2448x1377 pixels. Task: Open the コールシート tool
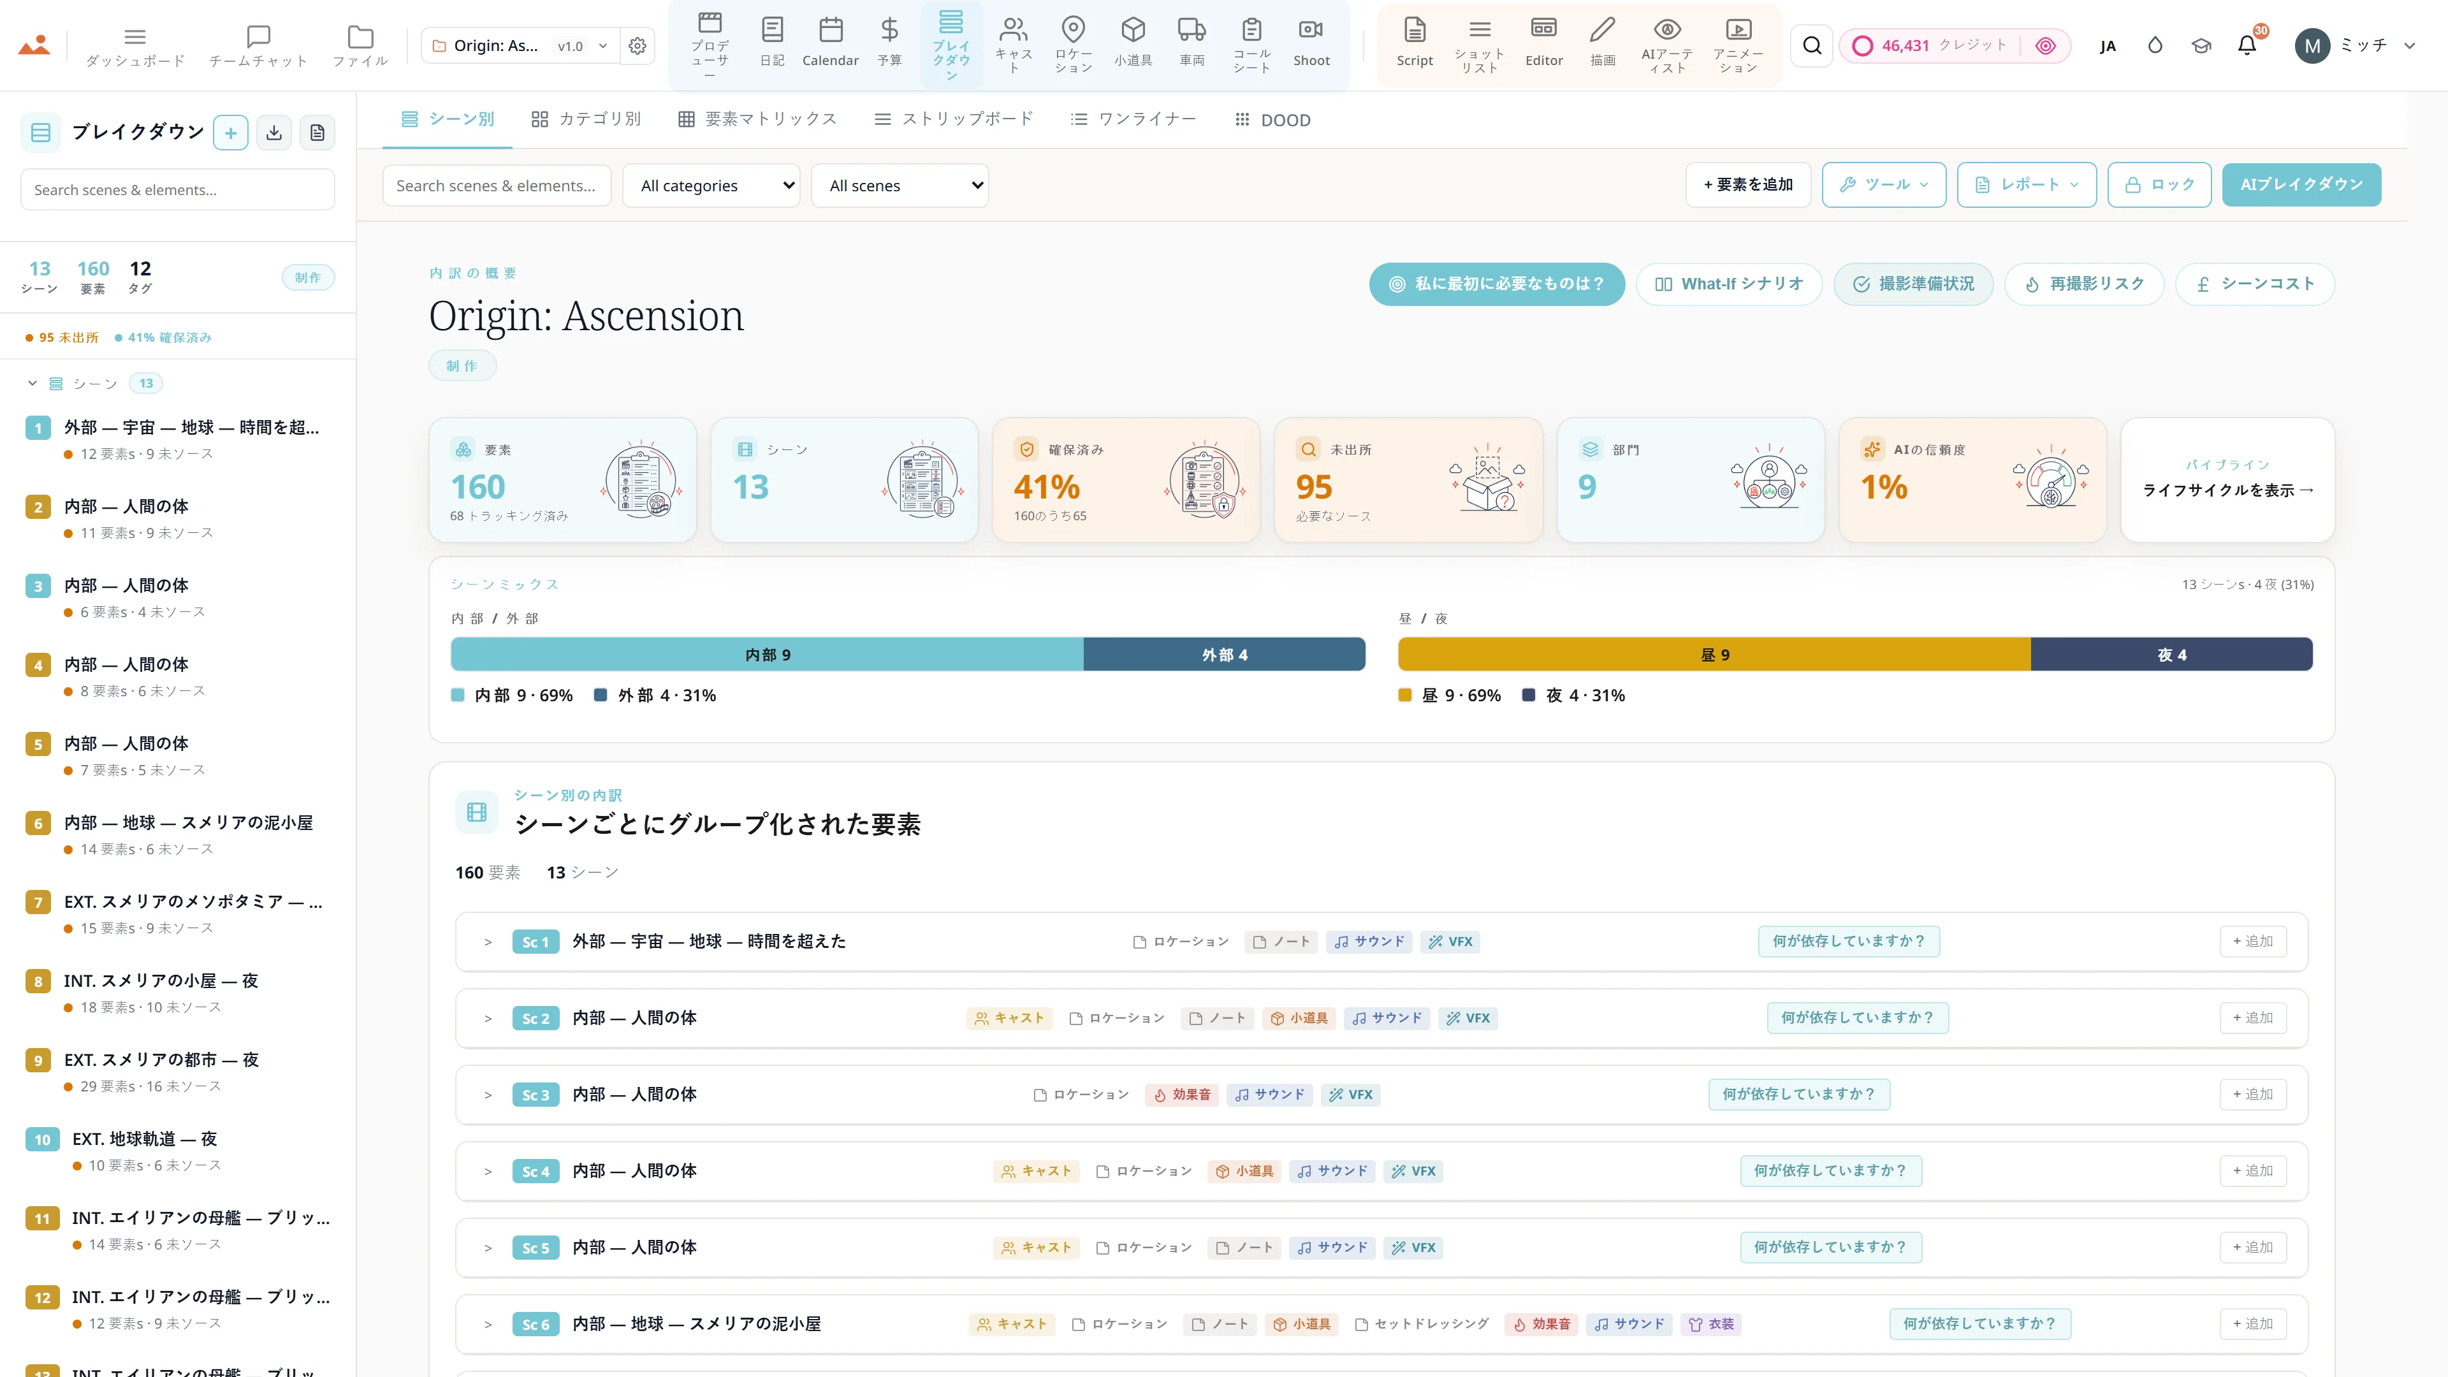(x=1251, y=45)
